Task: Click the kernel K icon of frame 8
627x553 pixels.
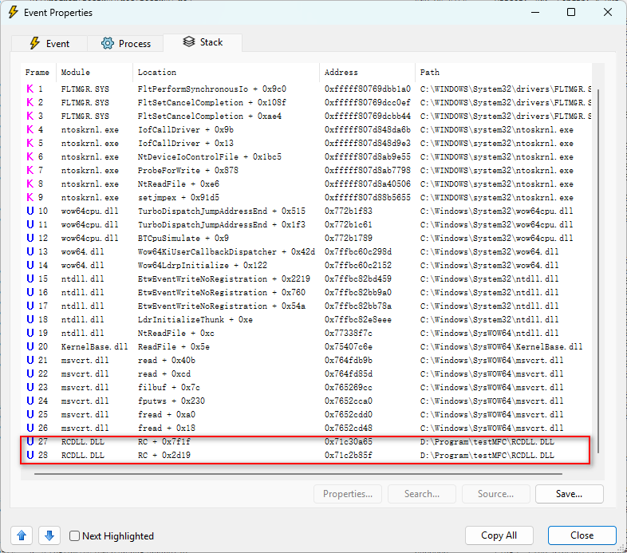Action: point(30,184)
